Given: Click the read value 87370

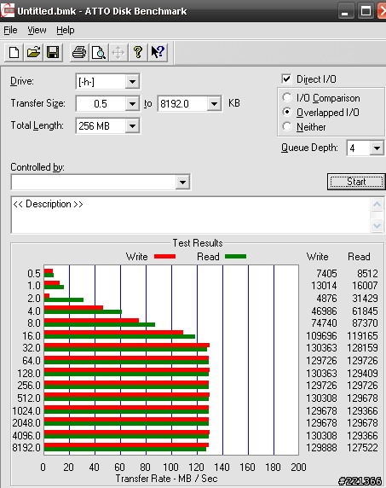Looking at the screenshot, I should pos(365,323).
